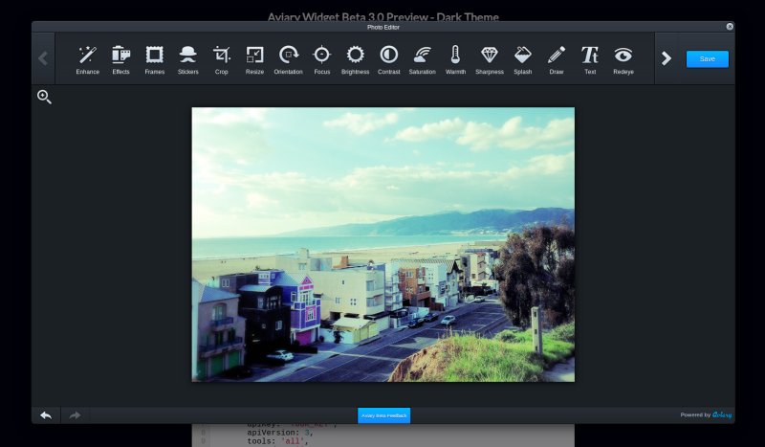The height and width of the screenshot is (447, 765).
Task: Select the Focus tool
Action: 322,59
